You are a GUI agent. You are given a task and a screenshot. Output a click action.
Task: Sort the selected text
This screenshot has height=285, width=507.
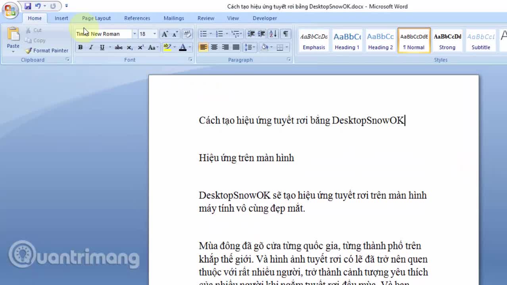(273, 34)
